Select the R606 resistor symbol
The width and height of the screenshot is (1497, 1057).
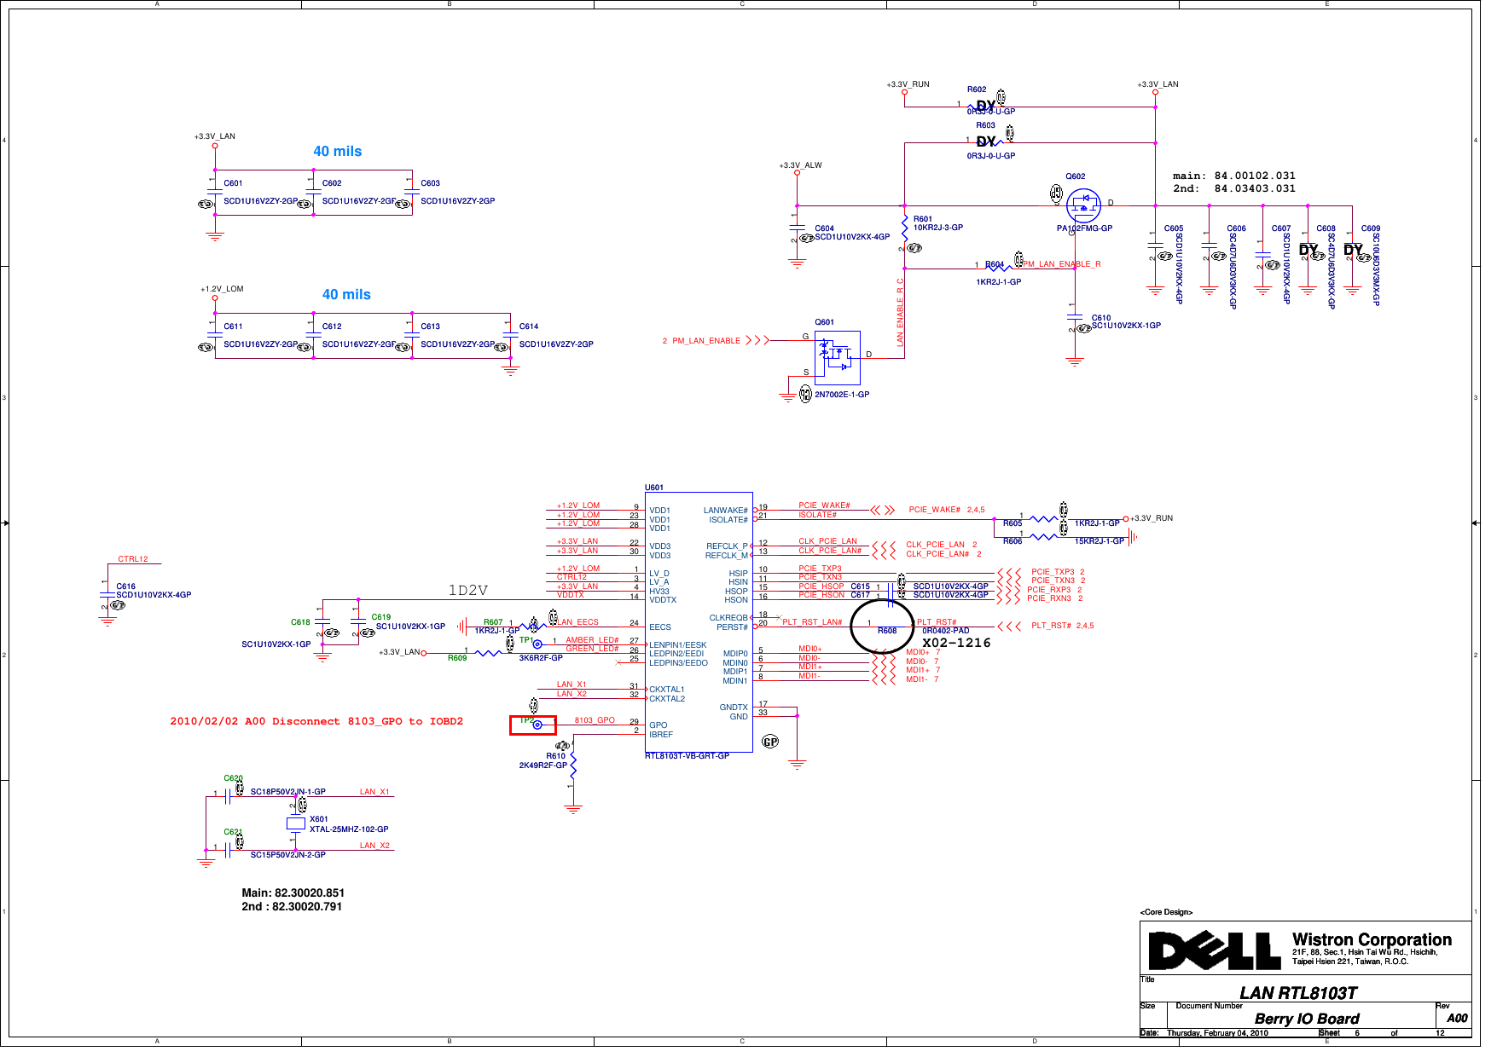coord(1042,536)
